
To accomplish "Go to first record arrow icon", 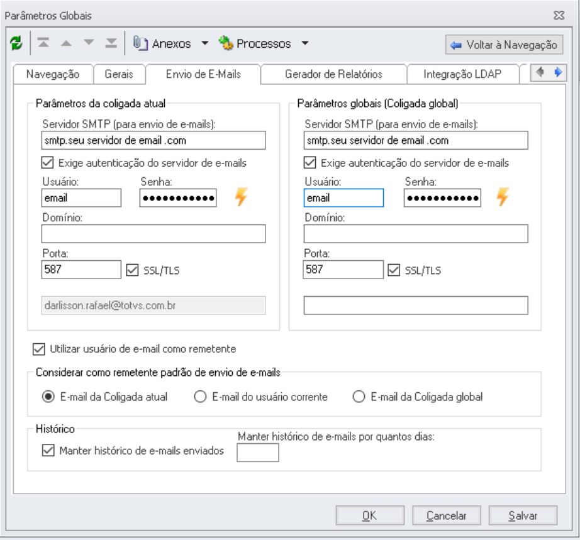I will pos(43,43).
